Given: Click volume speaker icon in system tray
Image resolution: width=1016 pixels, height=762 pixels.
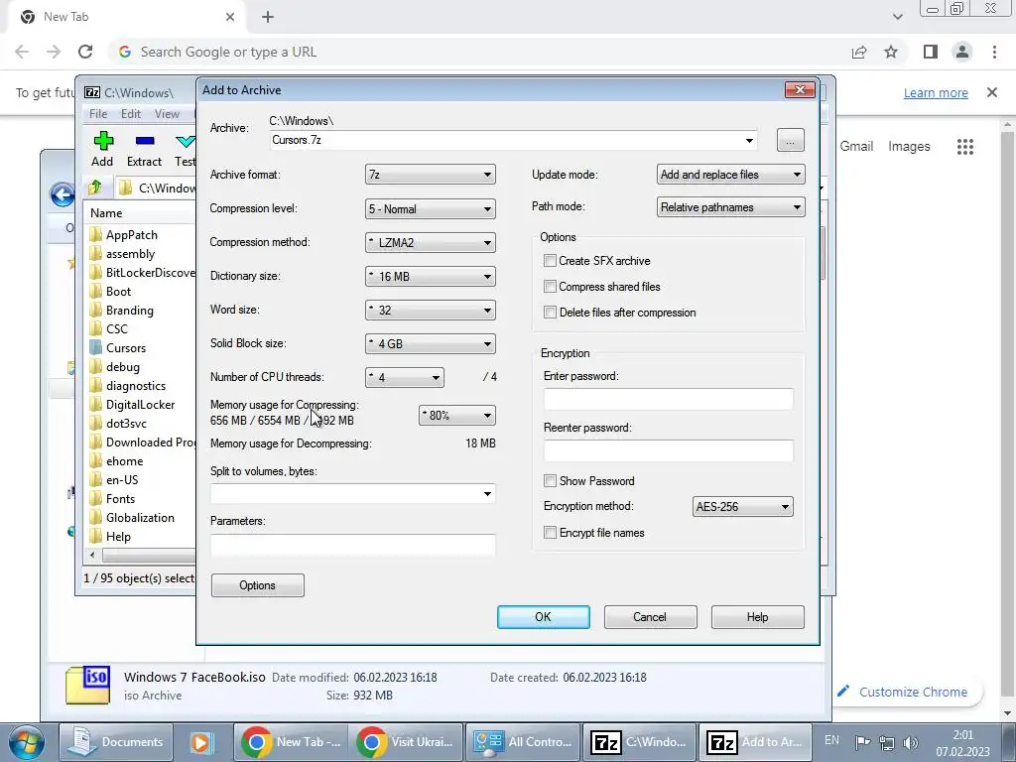Looking at the screenshot, I should (911, 742).
